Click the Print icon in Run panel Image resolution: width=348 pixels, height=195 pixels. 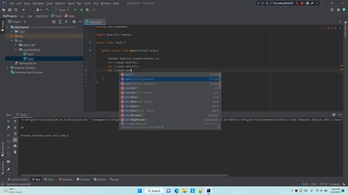pos(15,146)
